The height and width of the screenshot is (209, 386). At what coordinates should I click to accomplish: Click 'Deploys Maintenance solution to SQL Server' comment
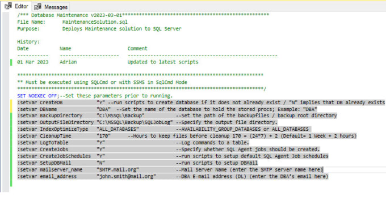pos(122,29)
